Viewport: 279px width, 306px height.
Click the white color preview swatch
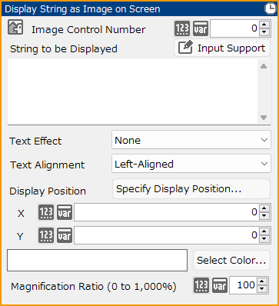tap(98, 260)
